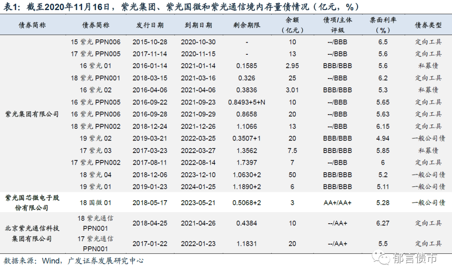This screenshot has width=452, height=278.
Task: Click the bond '16 紫光 PPN006'
Action: click(x=95, y=115)
